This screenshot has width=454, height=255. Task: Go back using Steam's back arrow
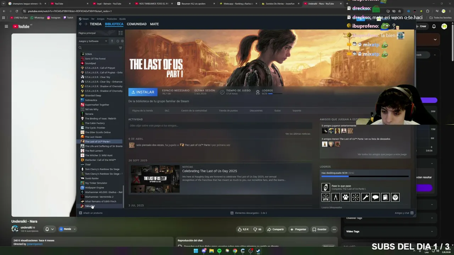[x=81, y=24]
